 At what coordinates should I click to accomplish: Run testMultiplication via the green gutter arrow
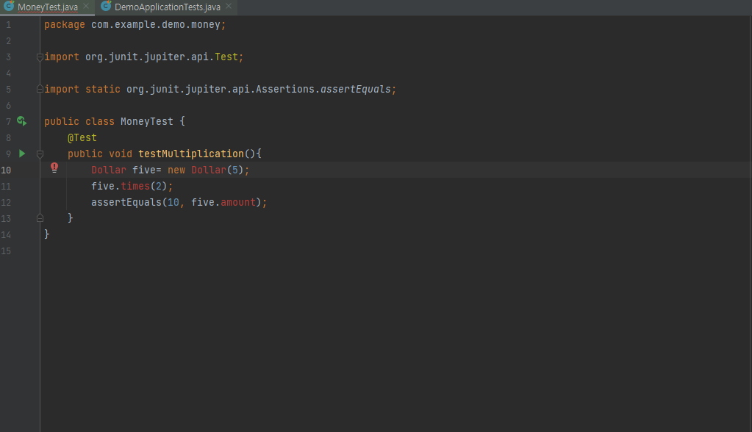tap(22, 154)
